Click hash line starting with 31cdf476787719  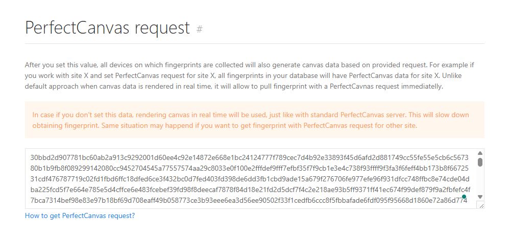pyautogui.click(x=248, y=179)
